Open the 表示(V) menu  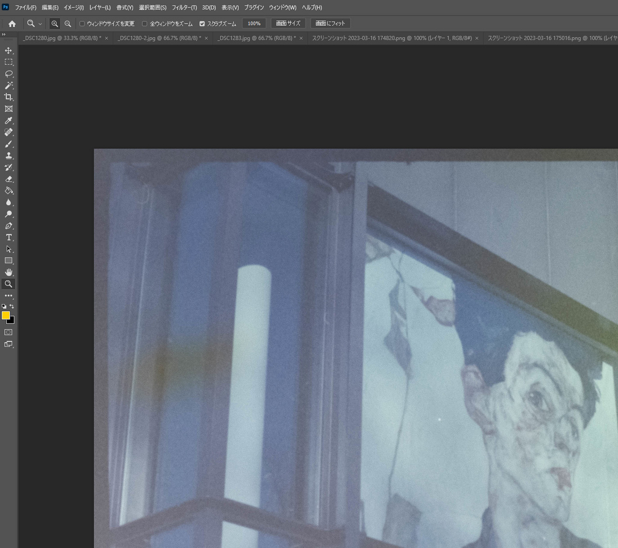(x=230, y=8)
